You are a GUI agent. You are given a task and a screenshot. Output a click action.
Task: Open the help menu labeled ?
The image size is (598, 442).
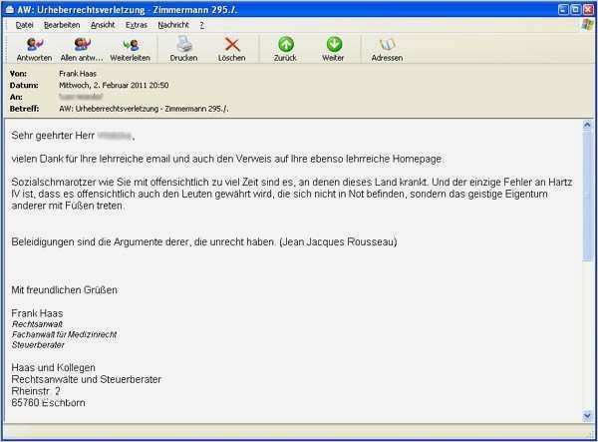click(201, 25)
